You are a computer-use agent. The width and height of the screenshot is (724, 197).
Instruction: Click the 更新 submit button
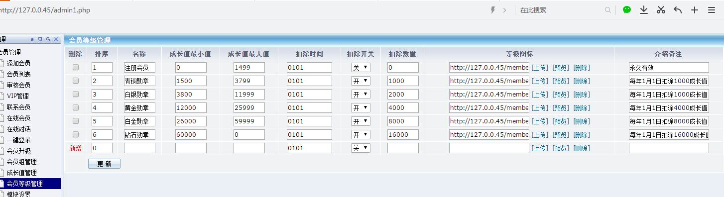(x=104, y=164)
